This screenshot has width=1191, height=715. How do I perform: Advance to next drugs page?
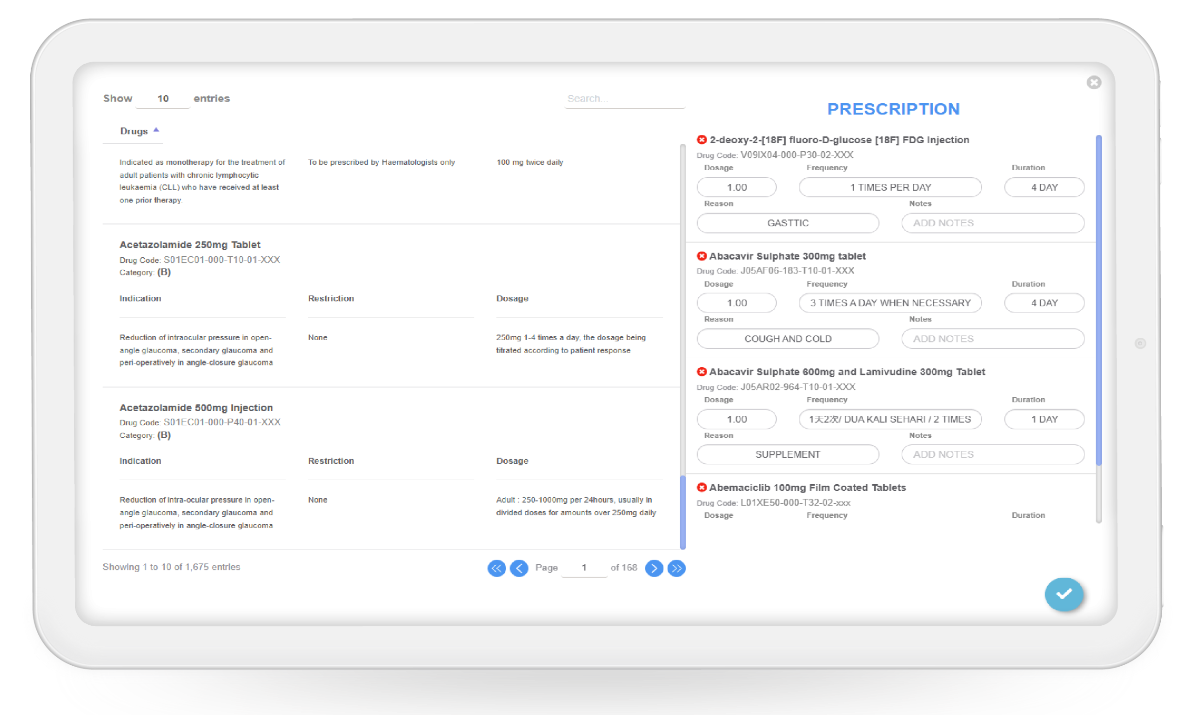(x=654, y=568)
